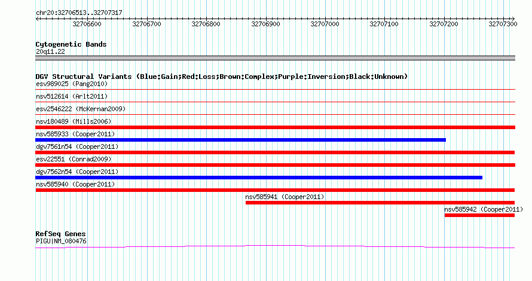Select the 20q11.22 band label
This screenshot has height=281, width=532.
[50, 51]
